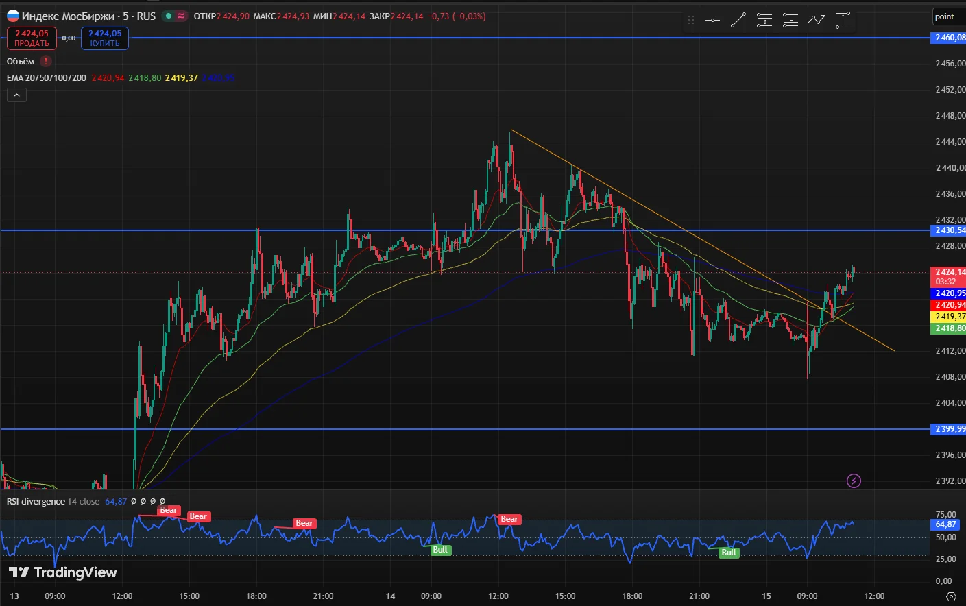Viewport: 966px width, 606px height.
Task: Select the orange descending trend line
Action: coord(703,240)
